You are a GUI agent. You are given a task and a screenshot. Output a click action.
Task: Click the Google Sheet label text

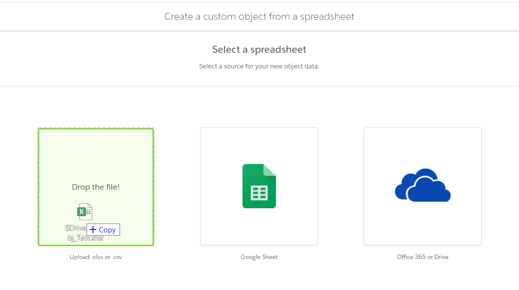click(259, 257)
